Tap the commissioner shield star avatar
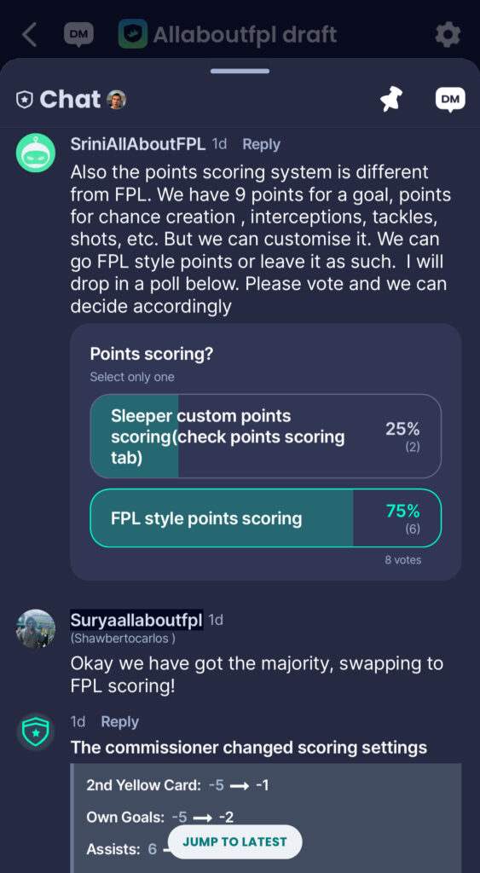This screenshot has width=480, height=873. coord(35,732)
